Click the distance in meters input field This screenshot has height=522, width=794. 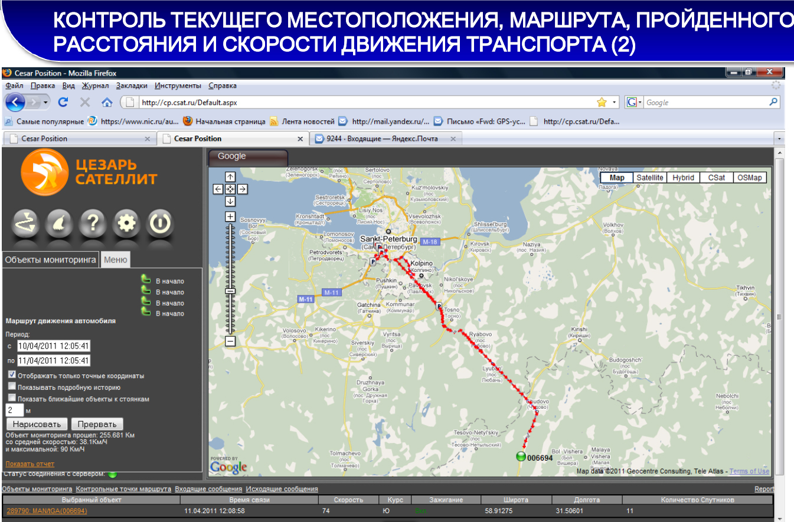click(14, 410)
